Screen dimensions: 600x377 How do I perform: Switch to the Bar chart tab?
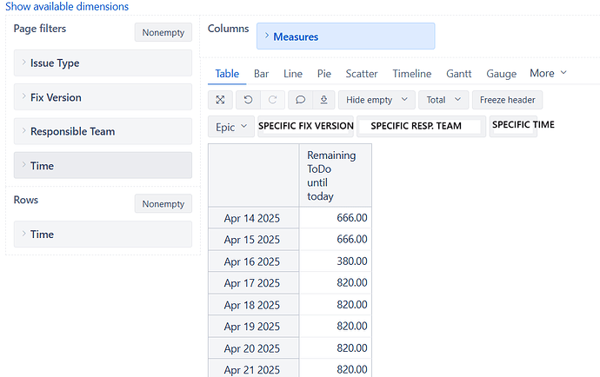261,74
